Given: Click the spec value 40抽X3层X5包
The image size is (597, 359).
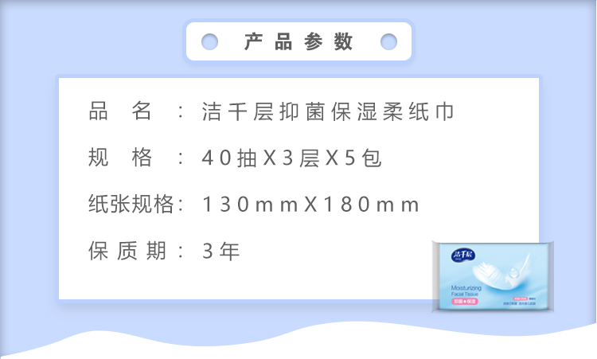Looking at the screenshot, I should 291,158.
